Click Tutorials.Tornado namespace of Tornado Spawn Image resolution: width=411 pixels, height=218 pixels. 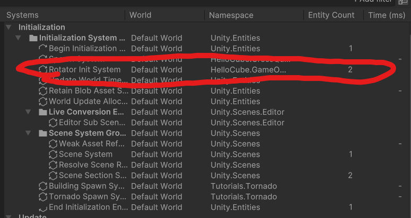[244, 196]
